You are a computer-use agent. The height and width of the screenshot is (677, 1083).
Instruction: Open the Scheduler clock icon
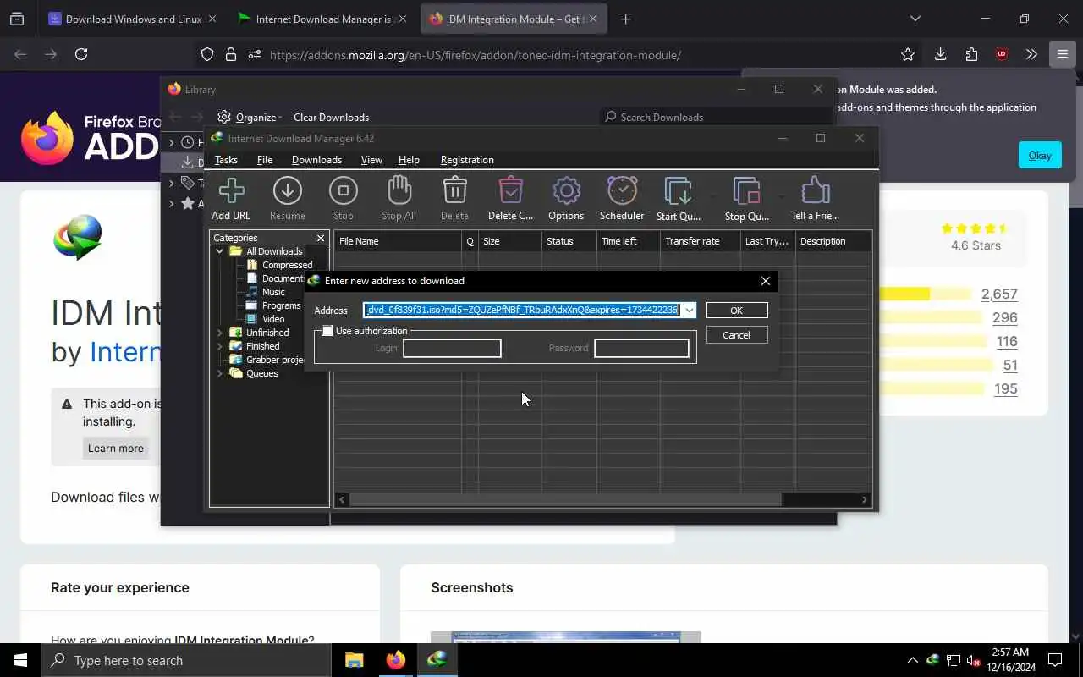[622, 199]
